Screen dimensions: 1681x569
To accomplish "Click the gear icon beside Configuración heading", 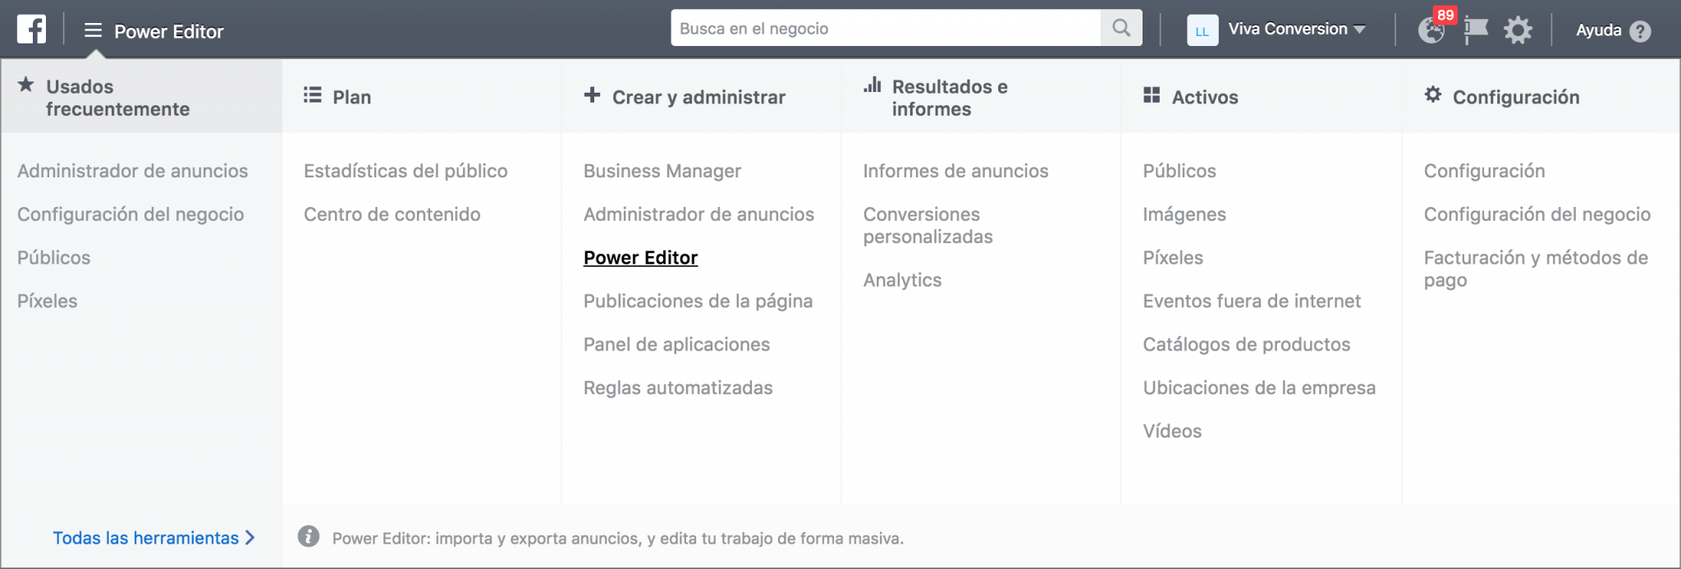I will 1433,94.
